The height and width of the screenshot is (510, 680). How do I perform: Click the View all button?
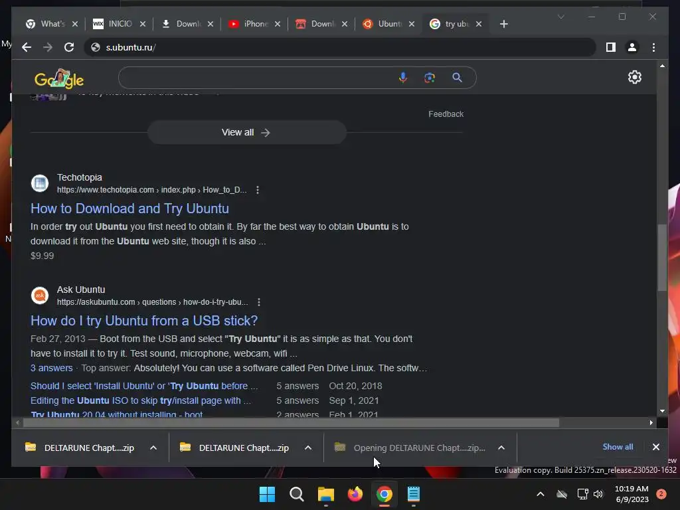(247, 132)
